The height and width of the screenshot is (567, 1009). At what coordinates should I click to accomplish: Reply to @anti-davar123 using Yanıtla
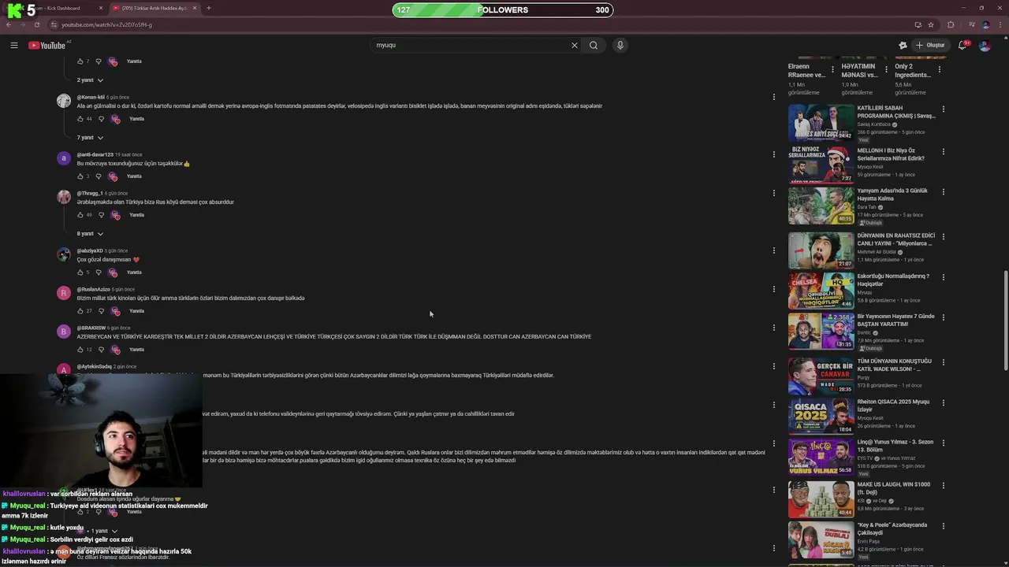134,176
